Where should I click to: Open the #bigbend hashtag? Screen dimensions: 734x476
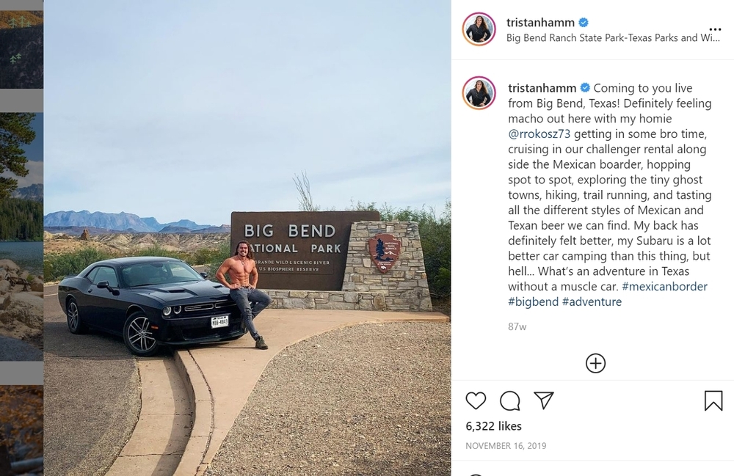[x=533, y=301]
